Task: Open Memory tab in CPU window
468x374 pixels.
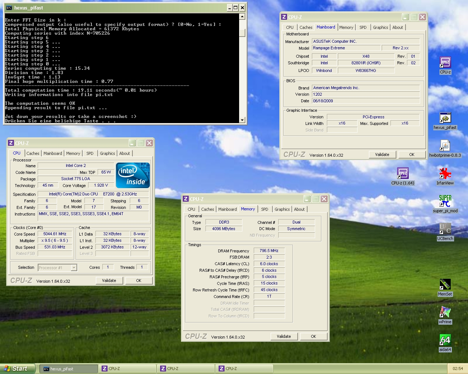Action: coord(73,153)
